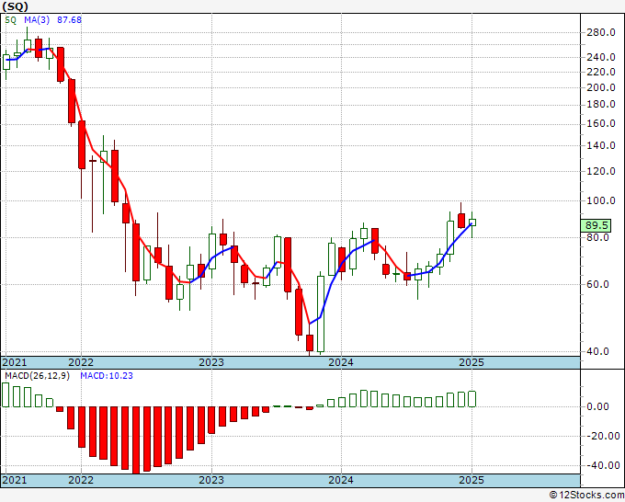Click 2025 on the MACD timeline
625x502 pixels.
[472, 480]
